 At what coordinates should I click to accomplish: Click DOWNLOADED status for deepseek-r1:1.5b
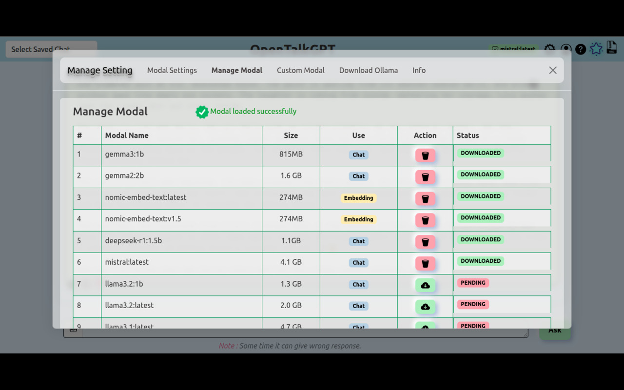coord(481,239)
